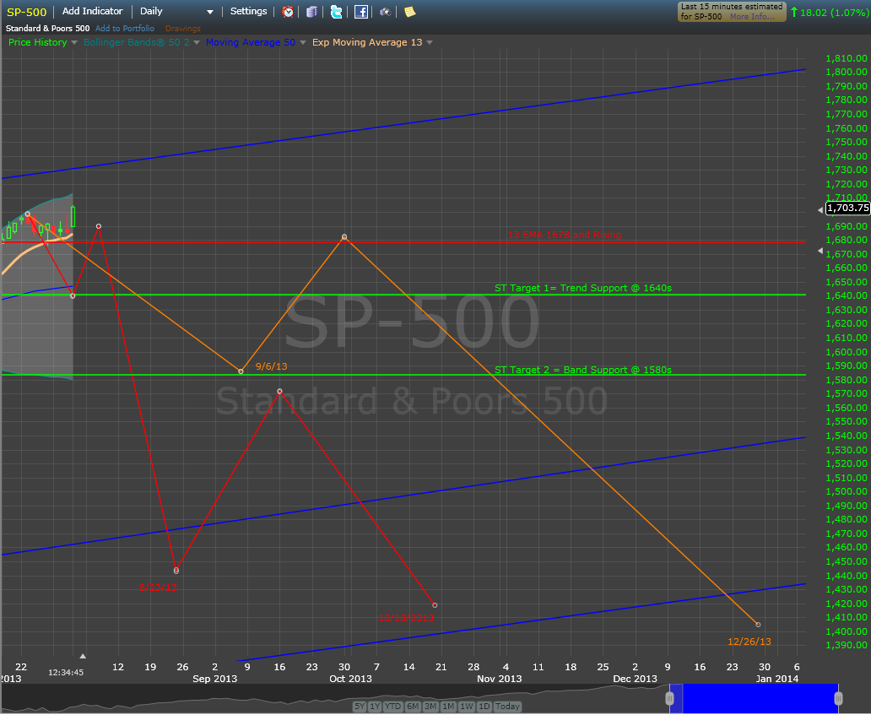Click the Jan 2014 axis label
Viewport: 871px width, 715px height.
(777, 679)
